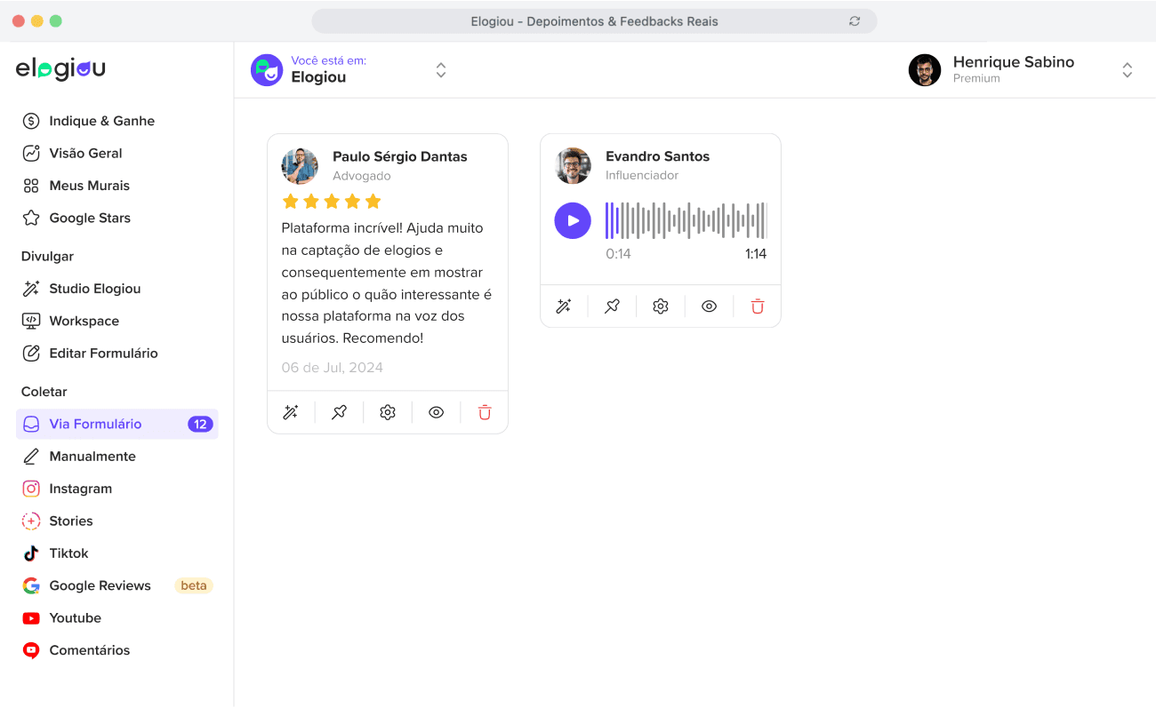The width and height of the screenshot is (1156, 708).
Task: Reload page via browser refresh icon
Action: pos(855,21)
